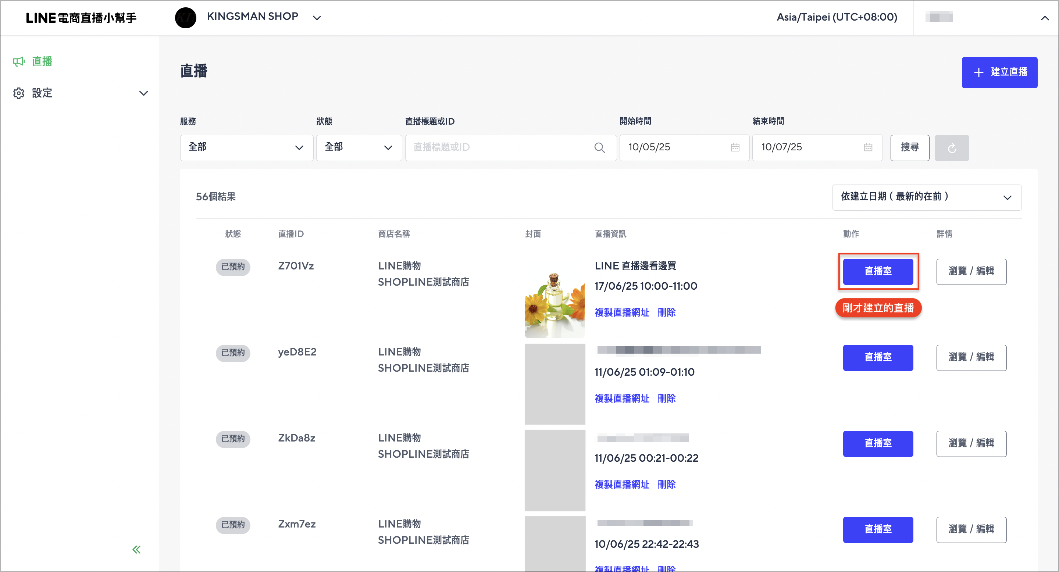Screen dimensions: 1059x572
Task: Click 複製直播網址 for stream ZkDa8z
Action: tap(622, 485)
